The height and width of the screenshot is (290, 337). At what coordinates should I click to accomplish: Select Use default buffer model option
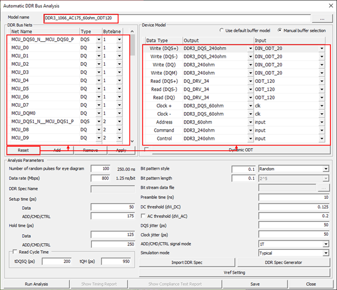coord(222,30)
